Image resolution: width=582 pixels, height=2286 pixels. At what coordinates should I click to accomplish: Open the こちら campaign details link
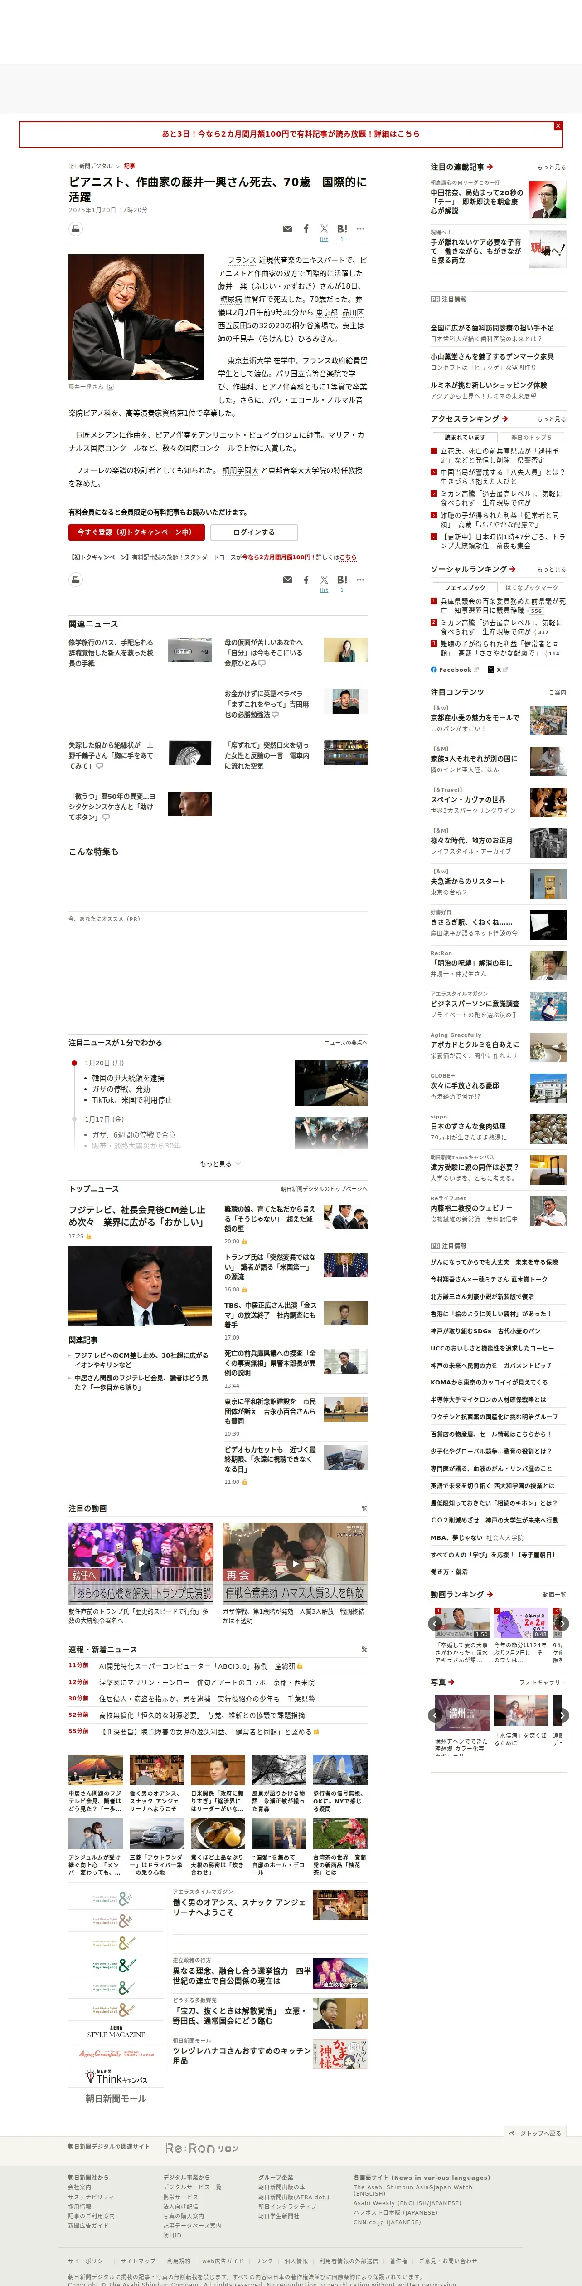(x=348, y=557)
